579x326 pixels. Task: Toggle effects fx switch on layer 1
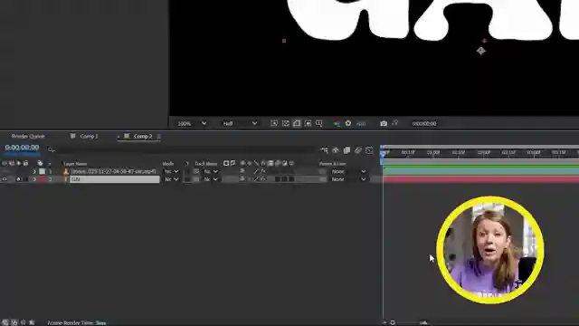(263, 171)
